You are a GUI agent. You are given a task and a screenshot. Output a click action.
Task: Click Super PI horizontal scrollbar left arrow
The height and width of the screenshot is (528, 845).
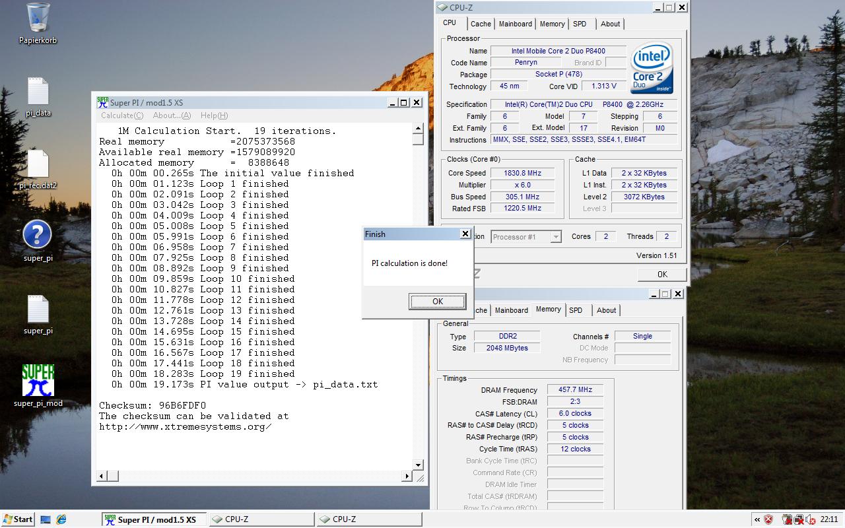click(102, 475)
